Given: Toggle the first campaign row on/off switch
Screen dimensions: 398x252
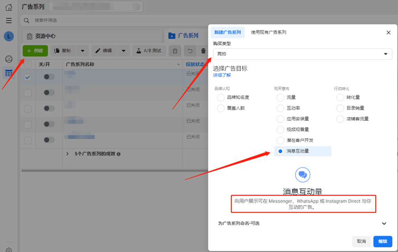Looking at the screenshot, I should 49,77.
